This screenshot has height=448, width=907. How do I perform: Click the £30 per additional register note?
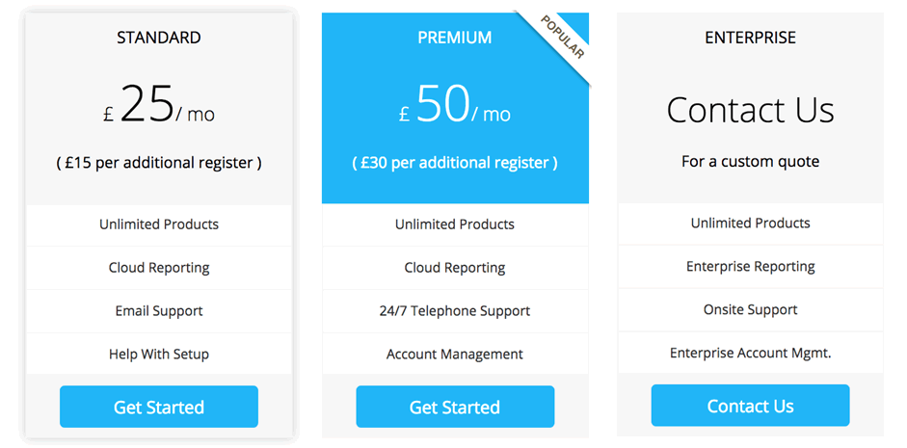point(455,163)
